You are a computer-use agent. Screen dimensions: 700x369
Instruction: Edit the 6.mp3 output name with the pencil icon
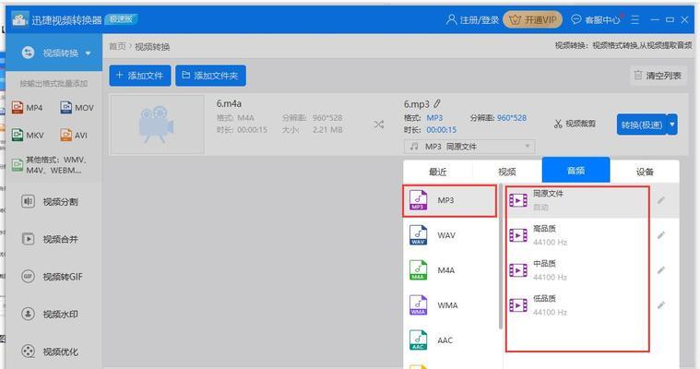click(437, 103)
